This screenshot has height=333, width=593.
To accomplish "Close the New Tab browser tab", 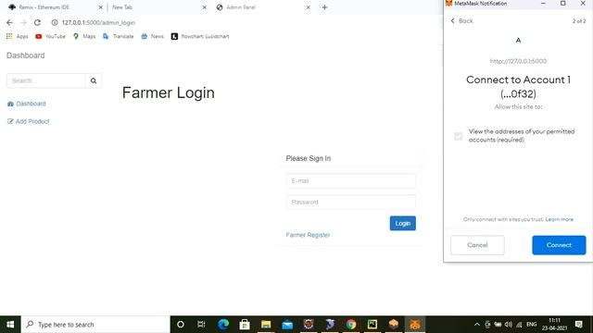I will click(204, 7).
